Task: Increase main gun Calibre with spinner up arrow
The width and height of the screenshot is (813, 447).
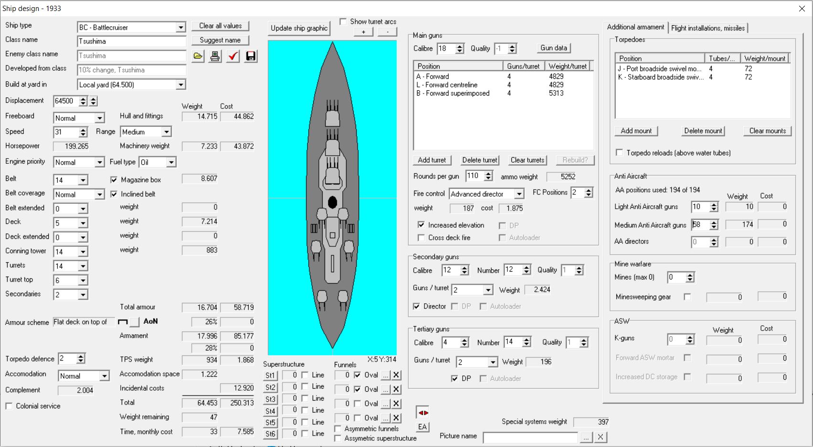Action: coord(460,46)
